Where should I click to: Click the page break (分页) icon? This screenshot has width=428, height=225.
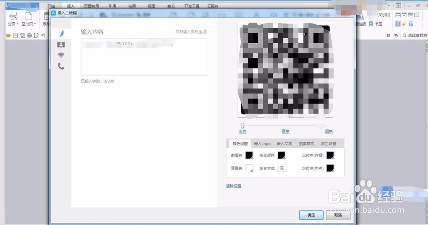[13, 16]
